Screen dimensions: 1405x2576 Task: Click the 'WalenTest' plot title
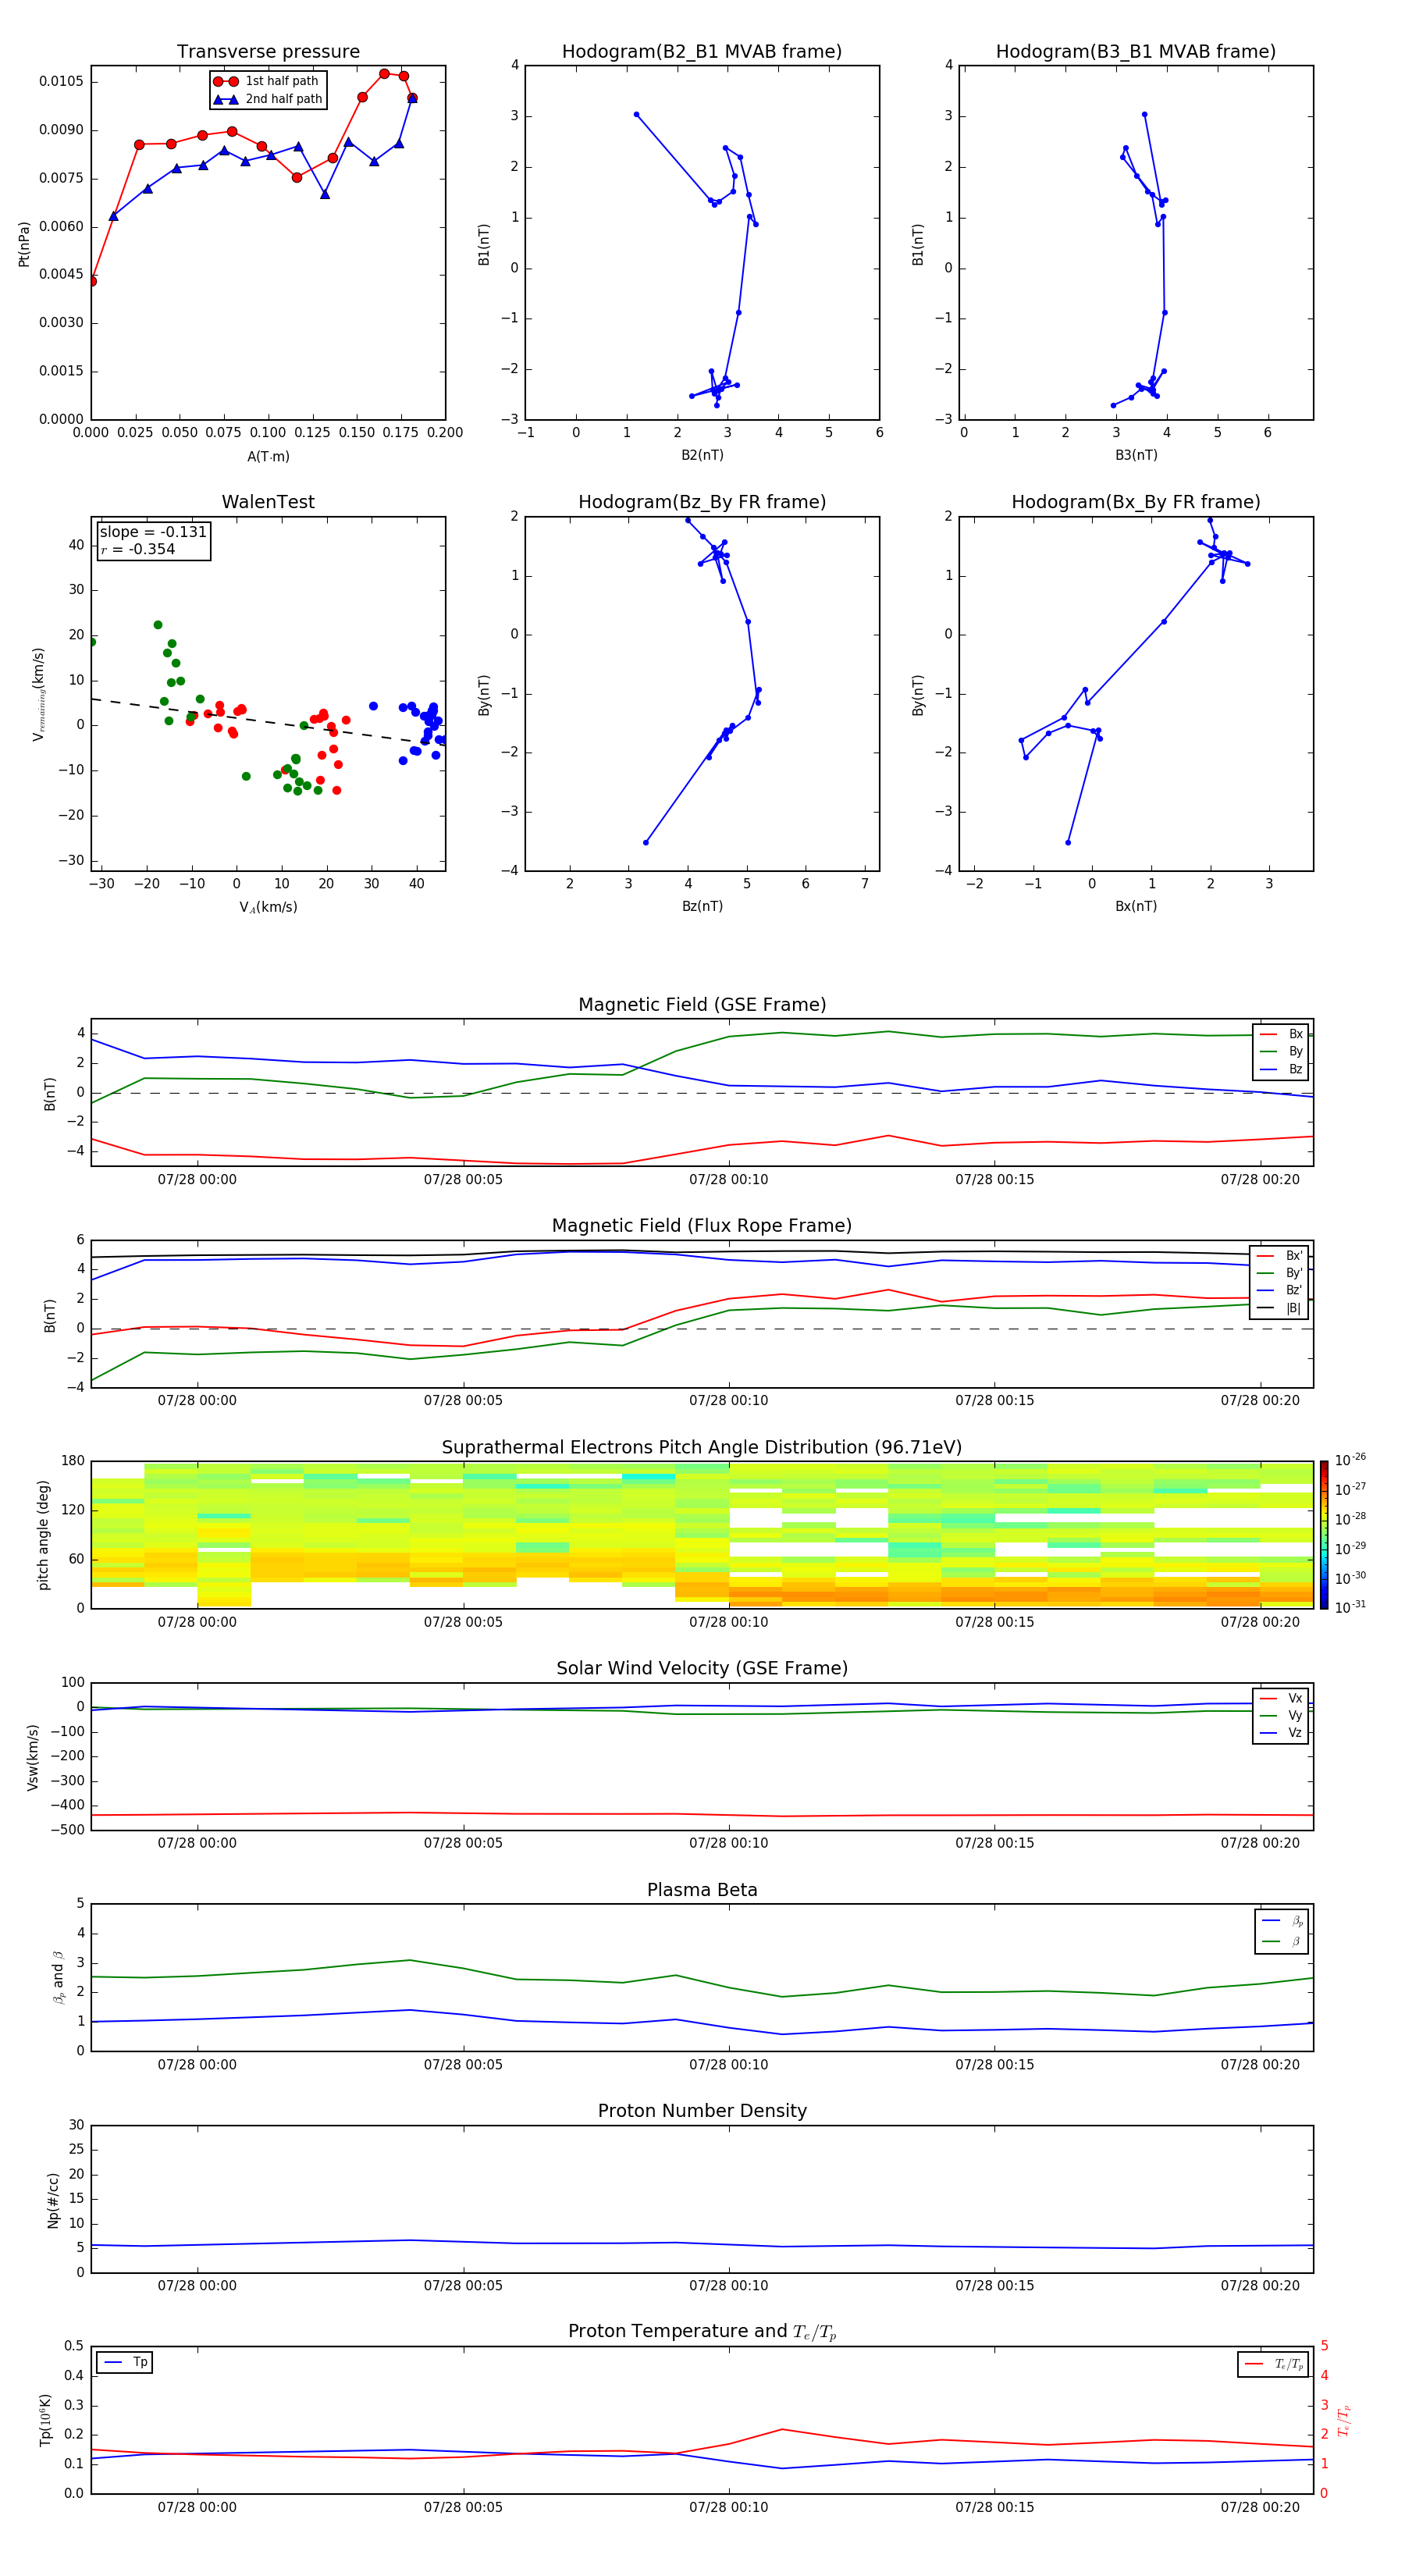coord(268,502)
